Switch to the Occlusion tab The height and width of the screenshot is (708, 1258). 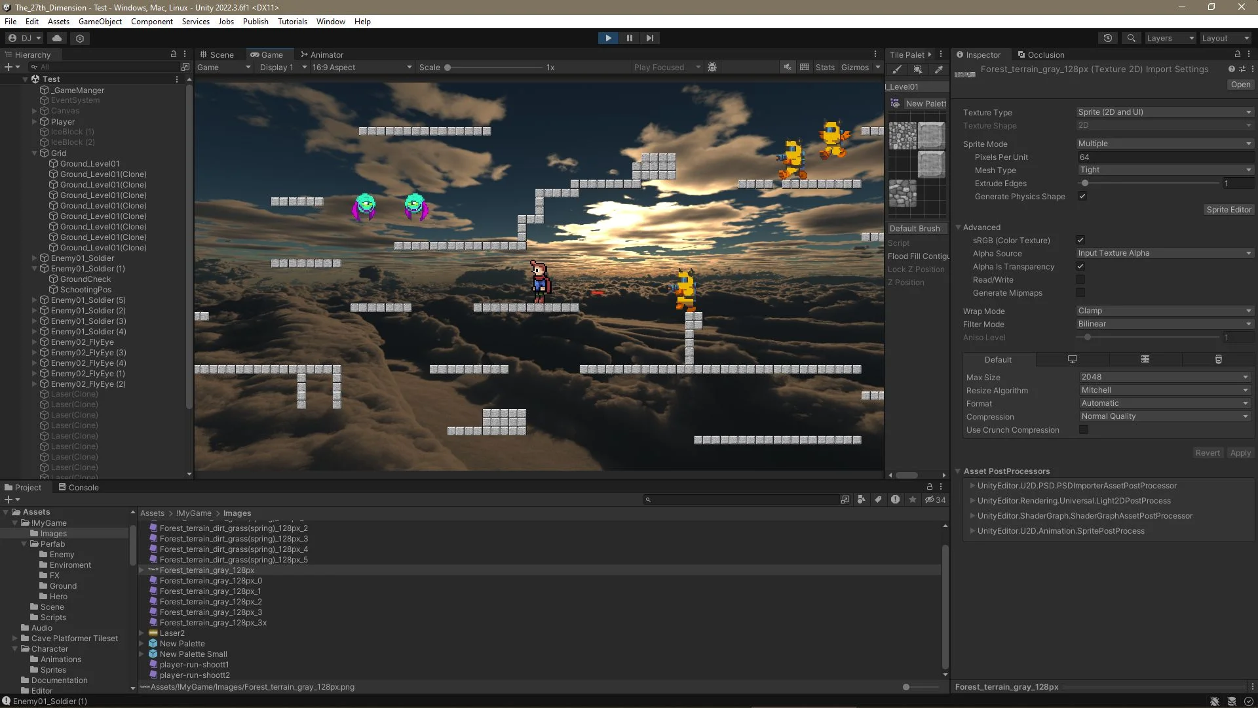[x=1040, y=54]
